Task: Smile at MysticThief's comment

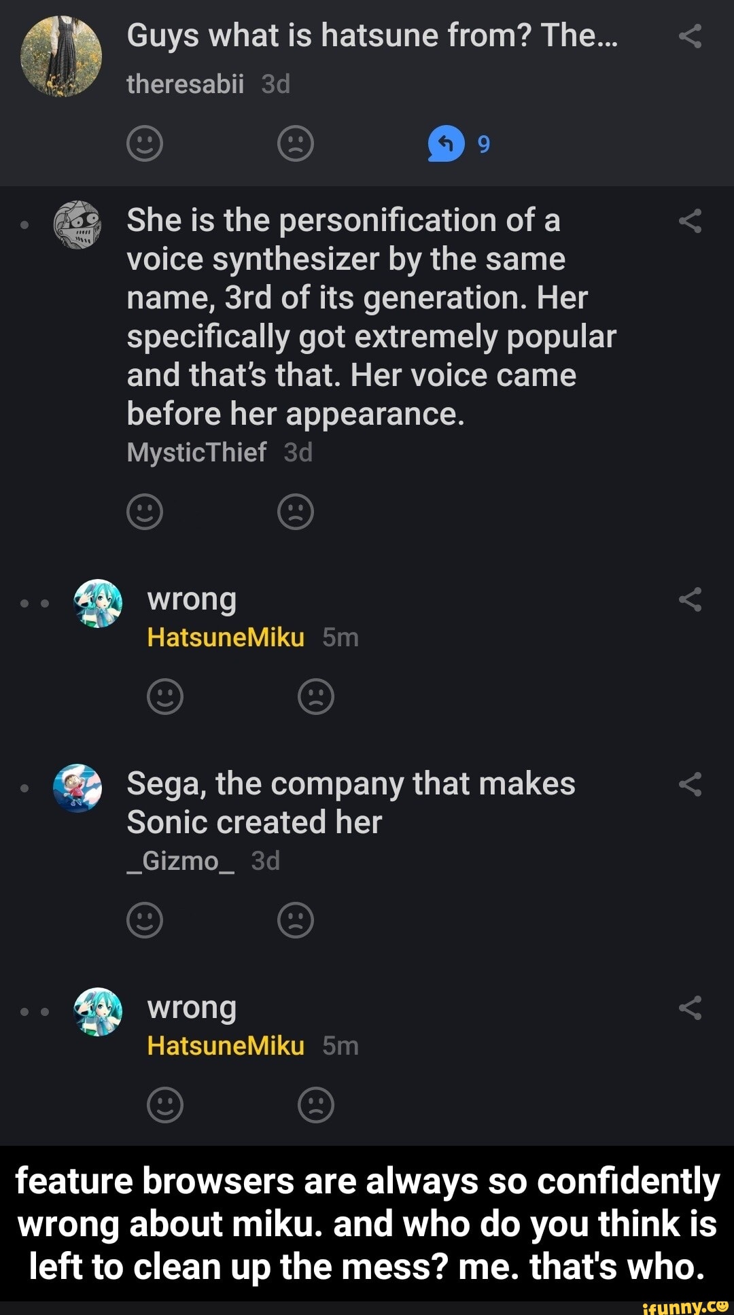Action: pos(145,512)
